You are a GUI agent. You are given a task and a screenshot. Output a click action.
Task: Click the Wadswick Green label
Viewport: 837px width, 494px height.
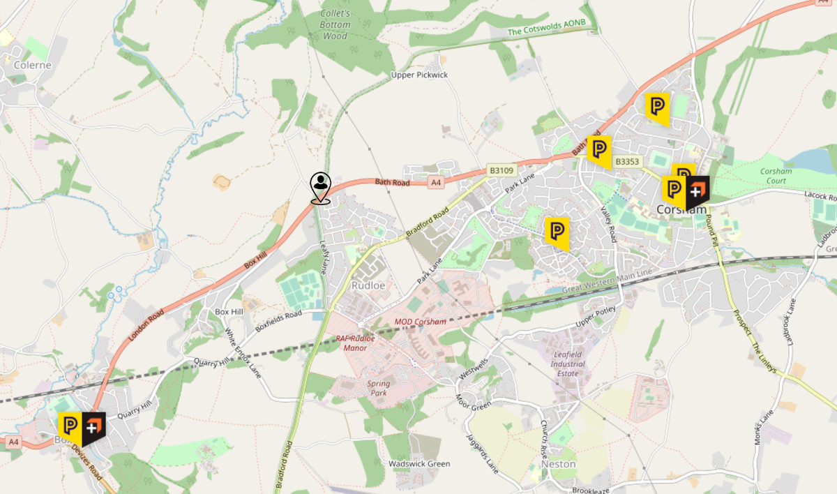pyautogui.click(x=419, y=464)
